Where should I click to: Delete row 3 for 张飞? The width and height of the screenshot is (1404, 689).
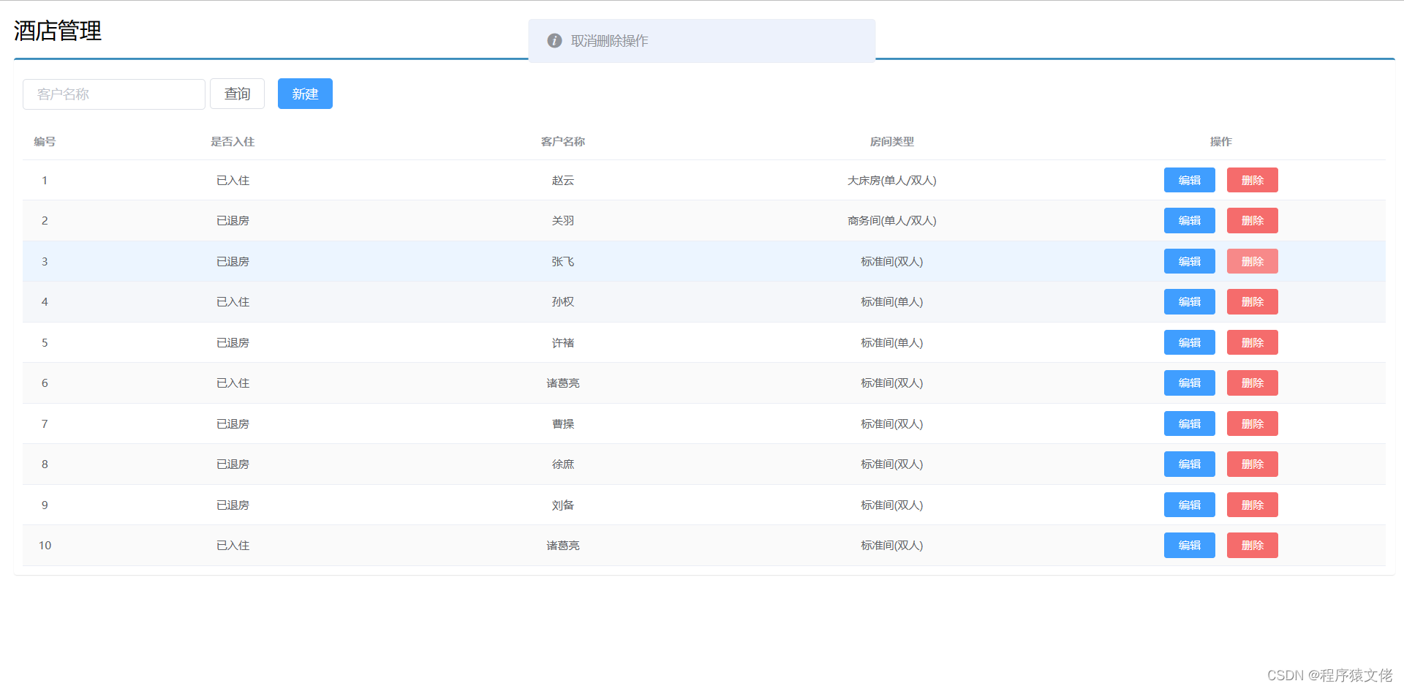(x=1252, y=261)
